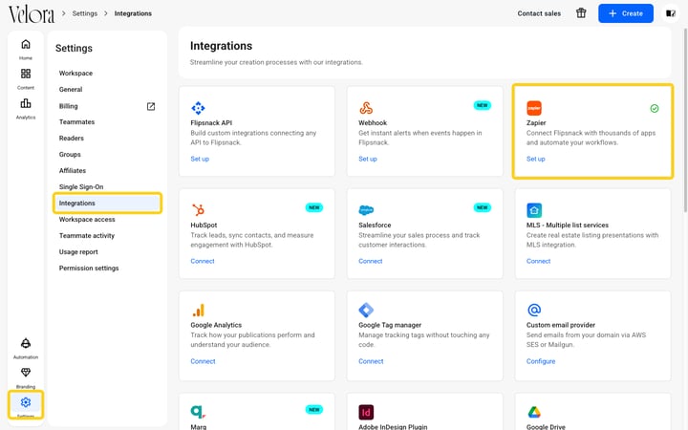
Task: Click the Flipsnack API card icon
Action: pyautogui.click(x=198, y=108)
